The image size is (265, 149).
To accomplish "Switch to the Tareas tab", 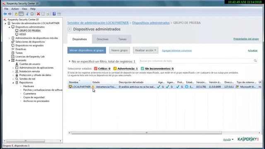I will (123, 39).
